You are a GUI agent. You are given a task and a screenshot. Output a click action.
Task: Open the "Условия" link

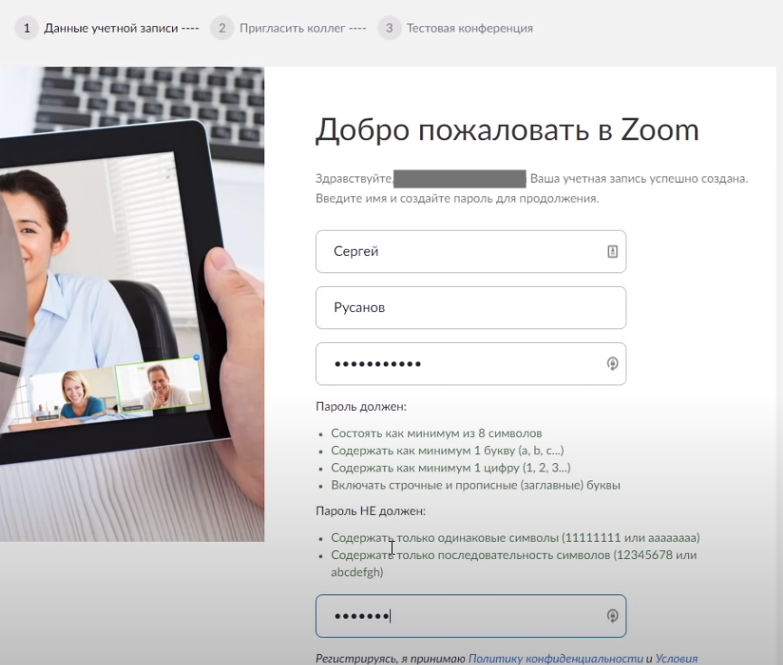pos(676,659)
